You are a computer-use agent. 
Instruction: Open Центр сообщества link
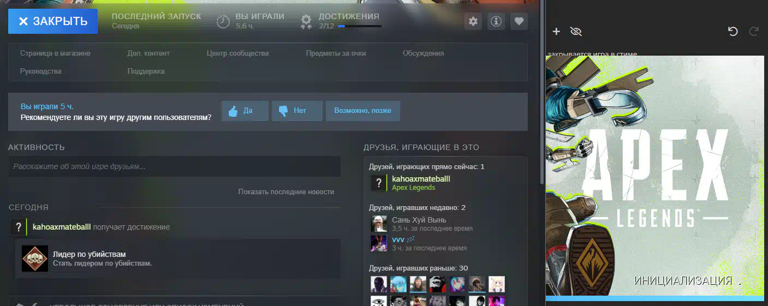click(x=237, y=53)
